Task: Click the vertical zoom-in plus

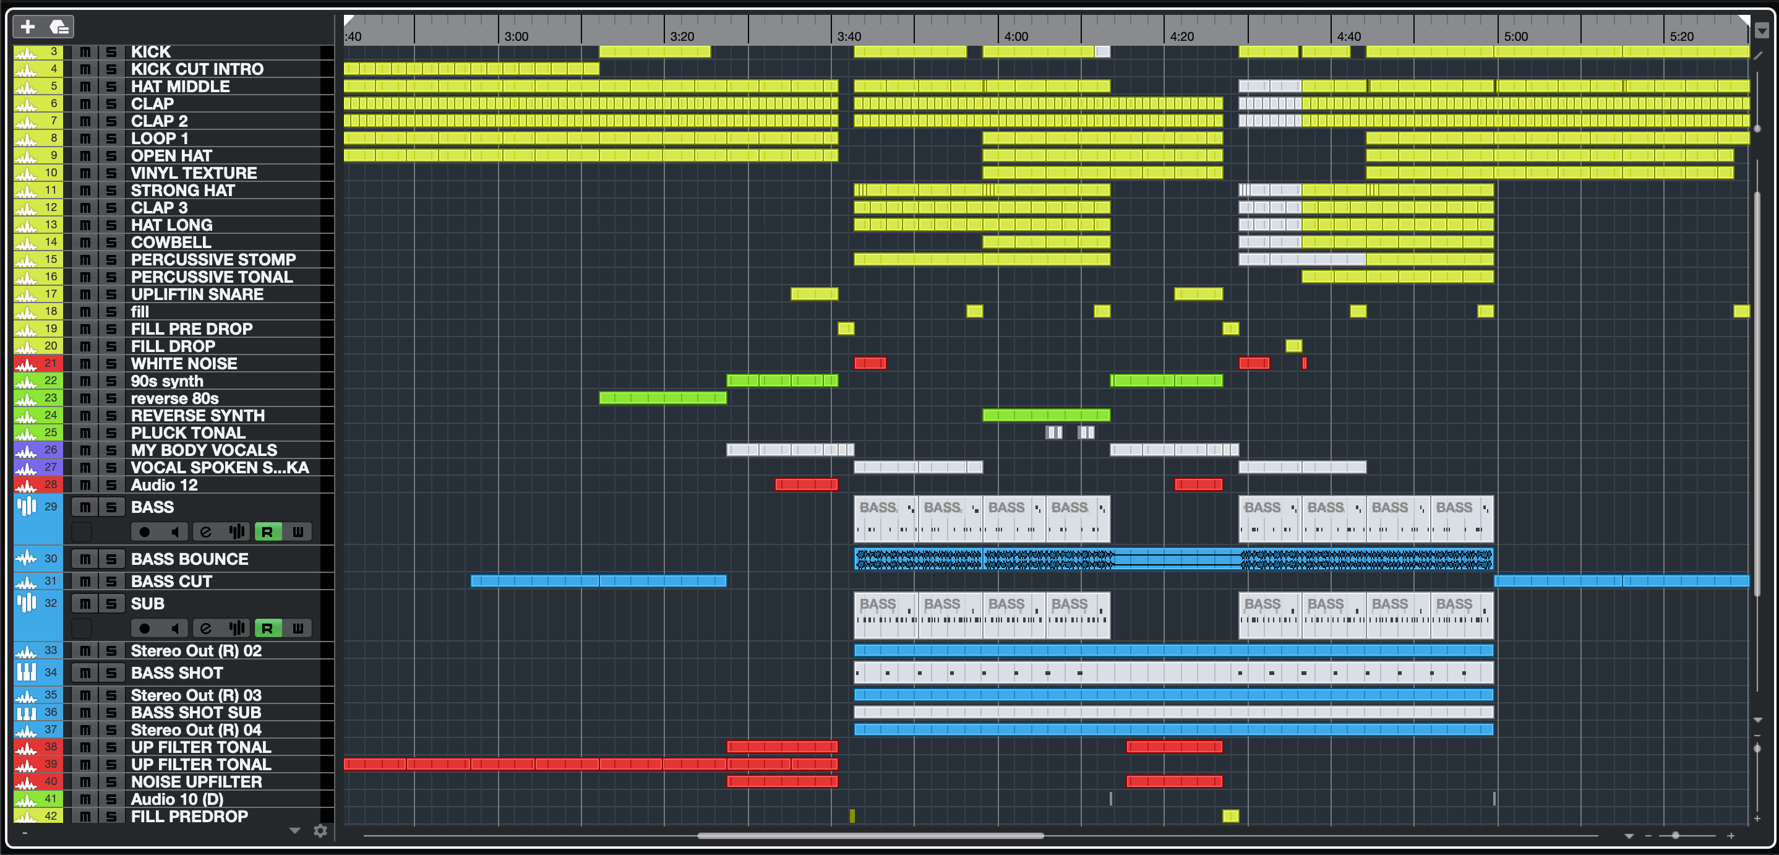Action: (1757, 818)
